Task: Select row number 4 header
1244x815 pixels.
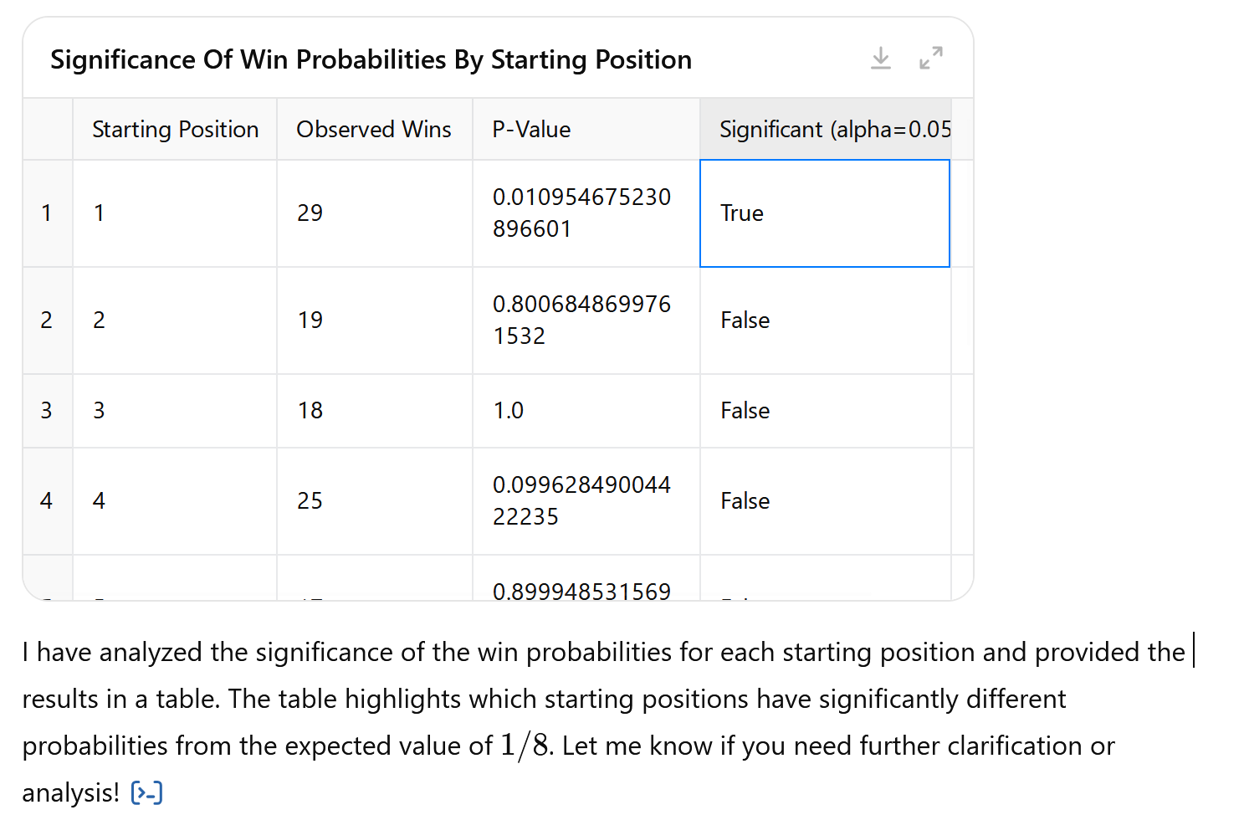Action: pyautogui.click(x=47, y=501)
